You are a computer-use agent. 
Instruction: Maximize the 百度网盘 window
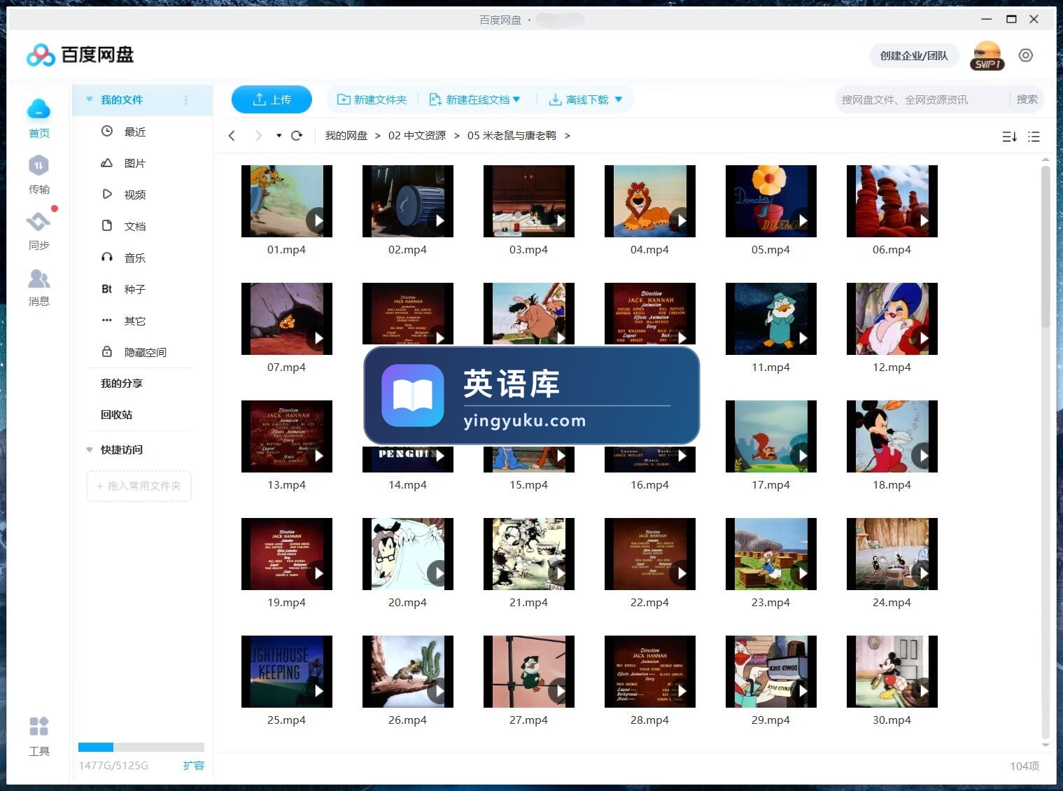pyautogui.click(x=1011, y=19)
